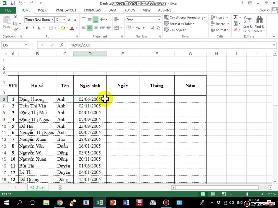The width and height of the screenshot is (278, 208).
Task: Collapse the ribbon with the chevron
Action: [x=274, y=36]
